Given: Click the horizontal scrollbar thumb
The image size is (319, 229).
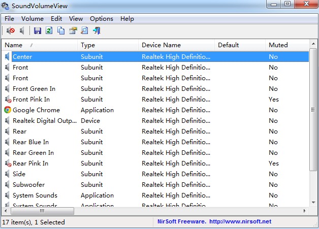Looking at the screenshot, I should click(42, 211).
